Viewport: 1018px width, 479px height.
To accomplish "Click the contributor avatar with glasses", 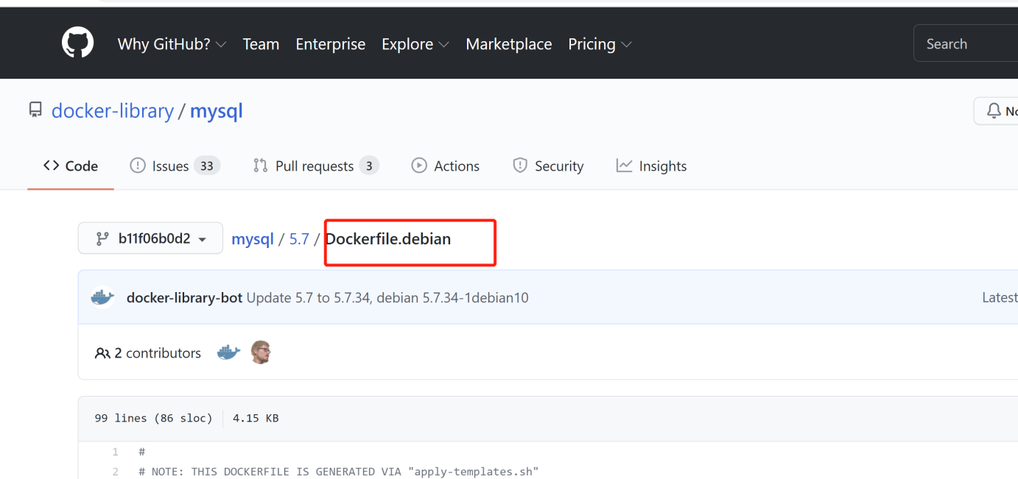I will click(x=261, y=352).
